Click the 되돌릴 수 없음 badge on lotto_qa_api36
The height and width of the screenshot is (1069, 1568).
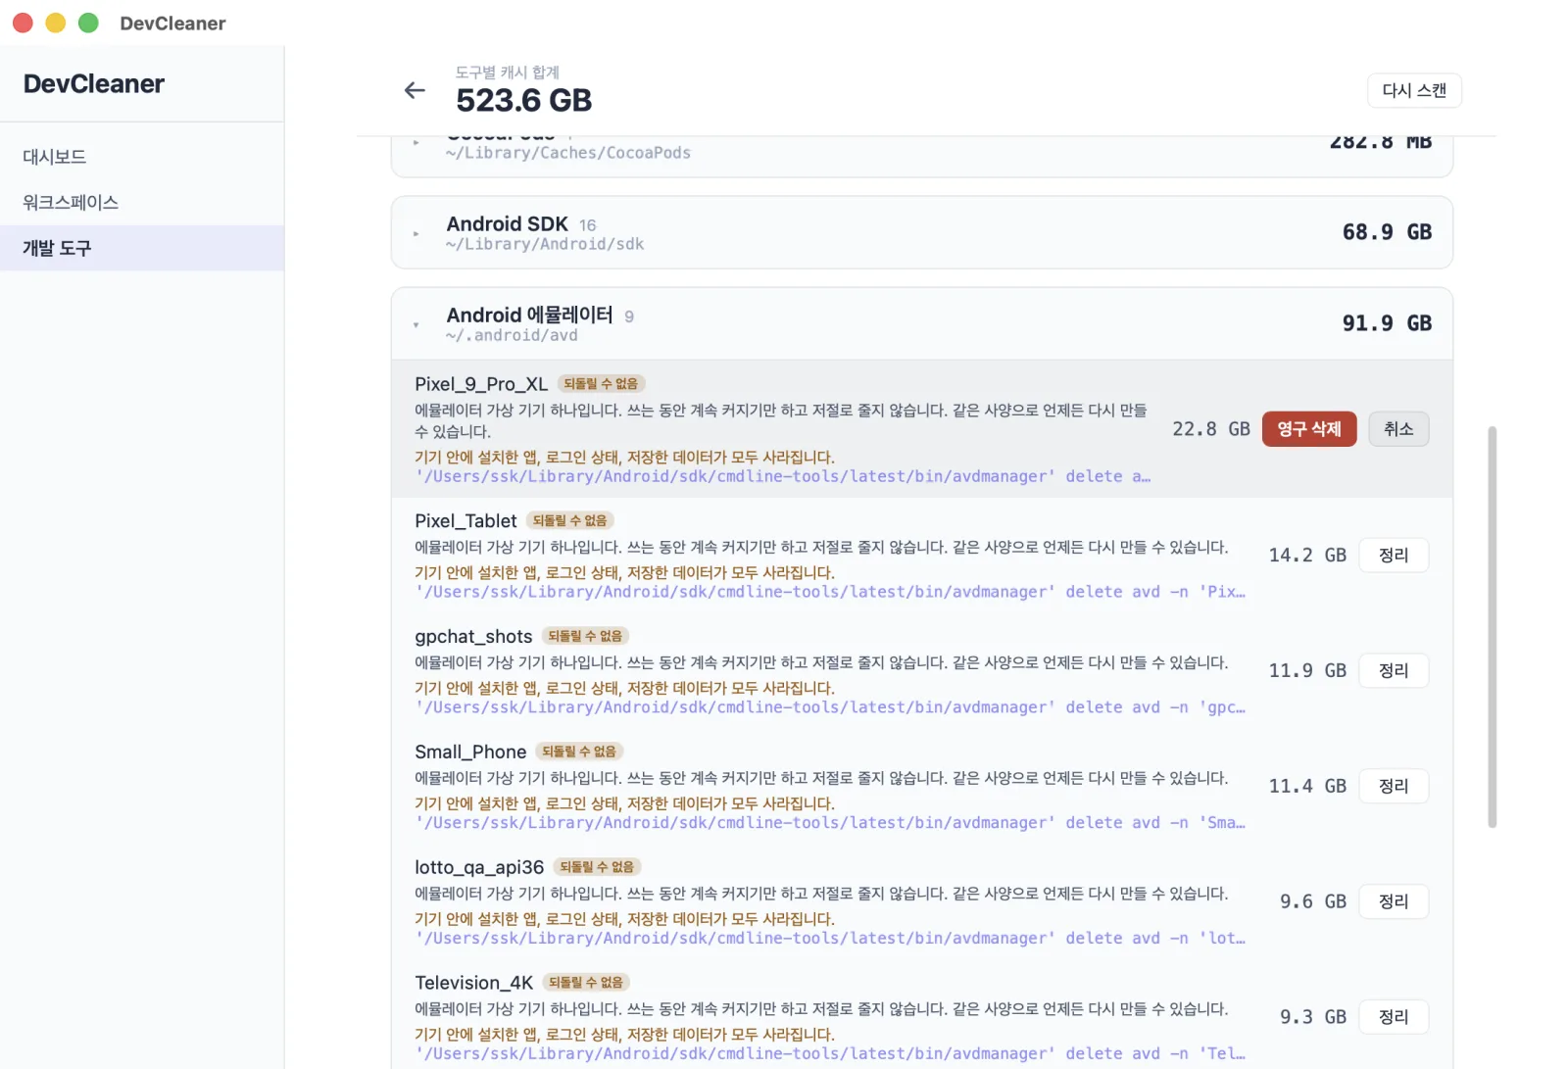coord(597,868)
